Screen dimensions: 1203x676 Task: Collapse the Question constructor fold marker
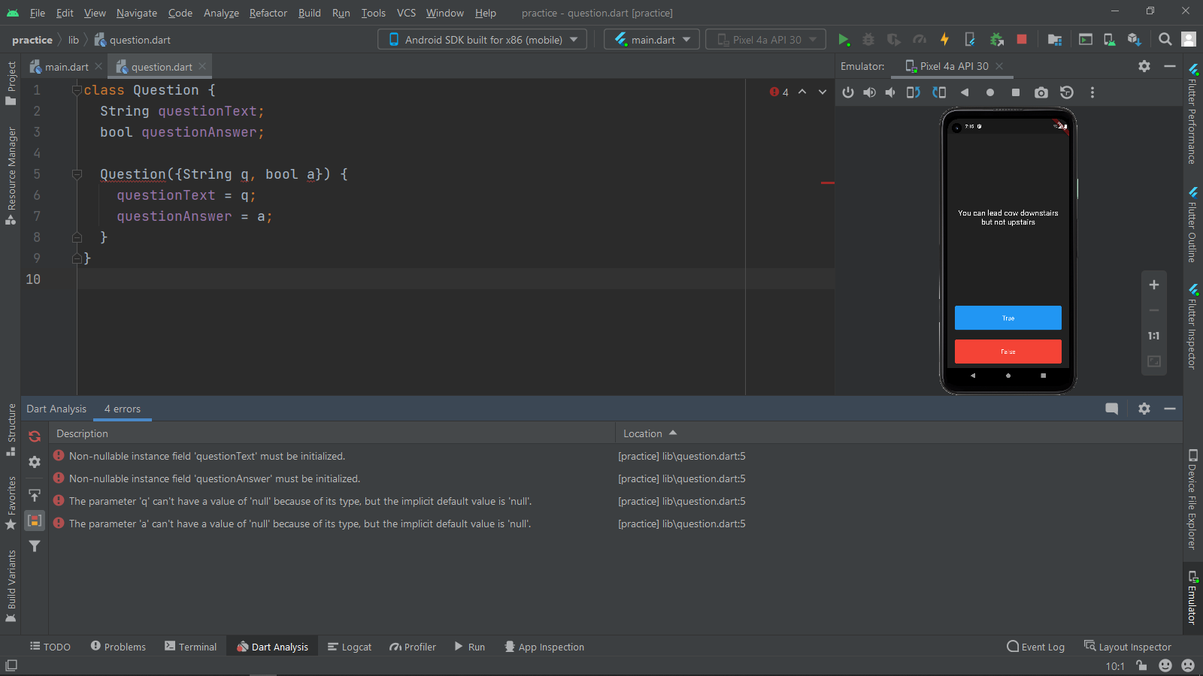77,174
